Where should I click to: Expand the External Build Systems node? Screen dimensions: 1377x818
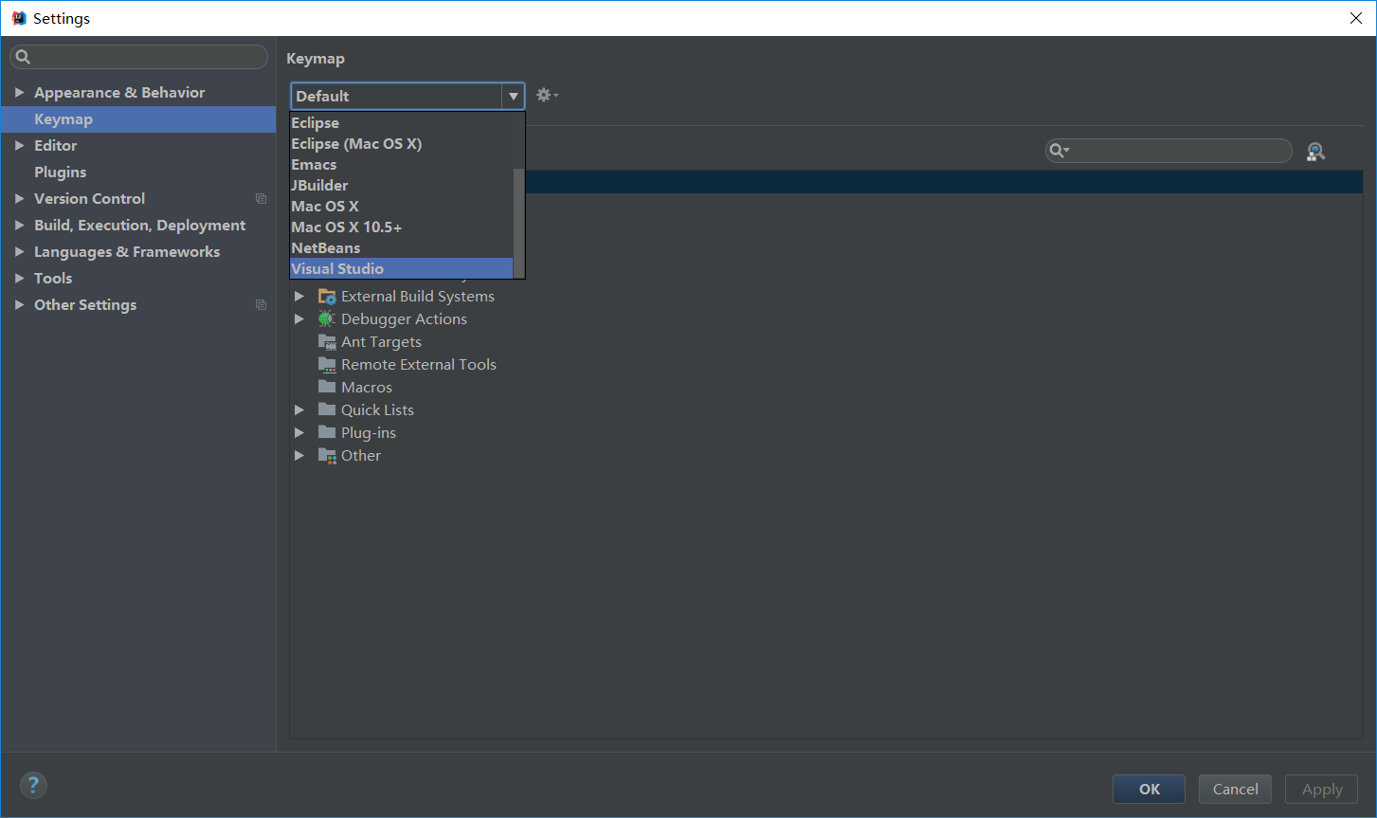[299, 297]
